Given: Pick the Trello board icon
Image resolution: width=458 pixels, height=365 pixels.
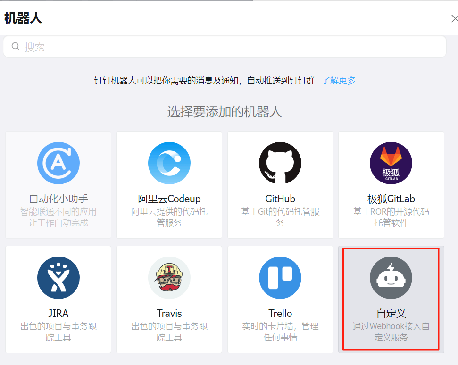Looking at the screenshot, I should click(x=280, y=278).
